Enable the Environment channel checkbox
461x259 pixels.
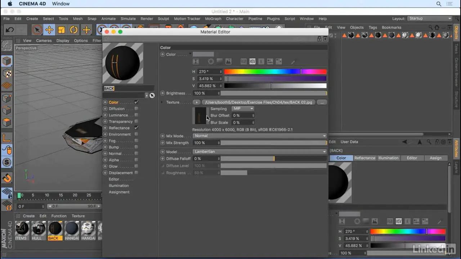[136, 134]
